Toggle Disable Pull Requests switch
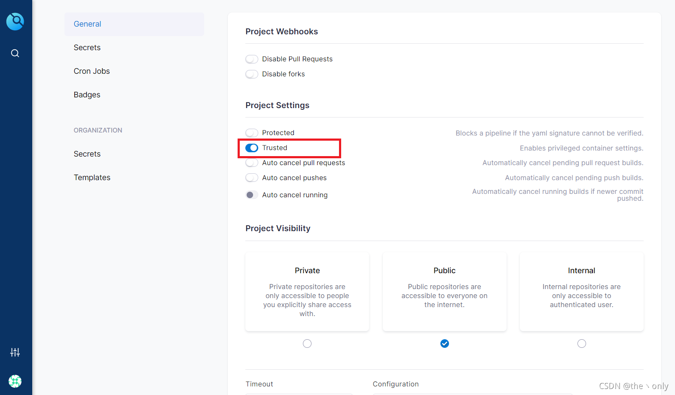 pyautogui.click(x=252, y=59)
